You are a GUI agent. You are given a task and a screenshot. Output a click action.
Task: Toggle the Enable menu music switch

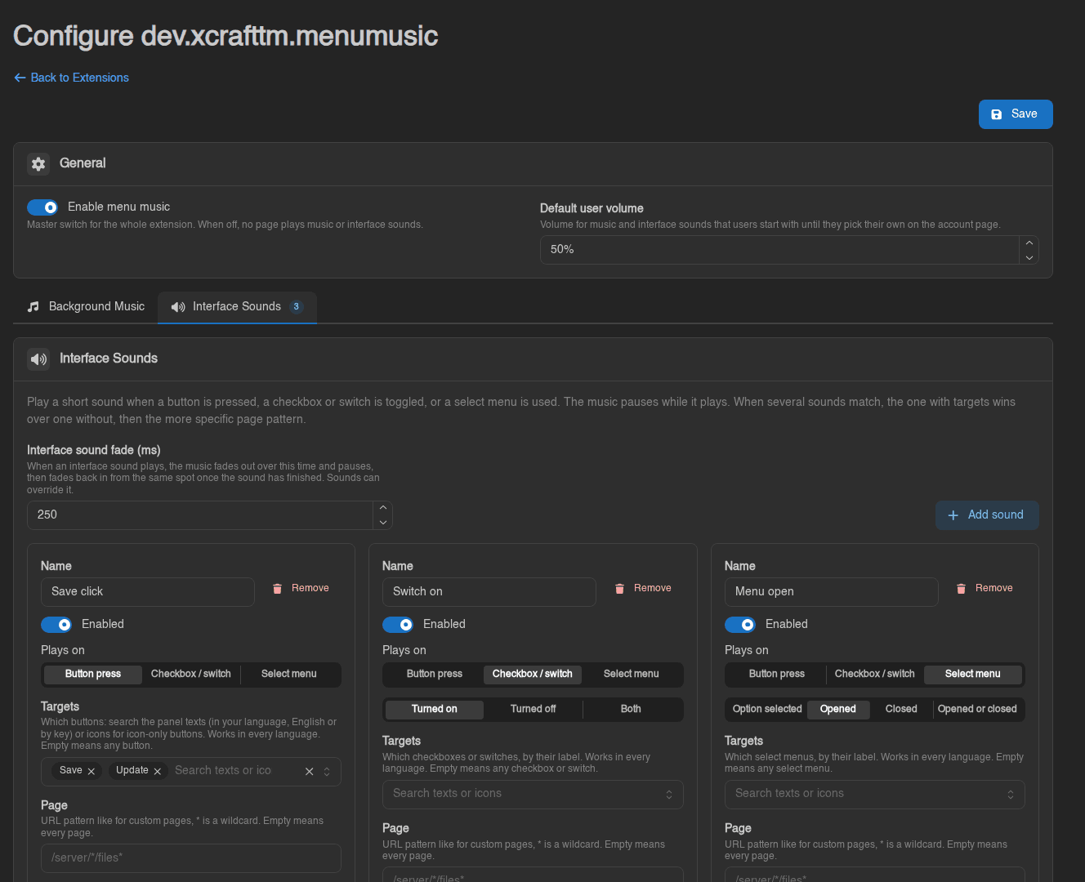(42, 207)
